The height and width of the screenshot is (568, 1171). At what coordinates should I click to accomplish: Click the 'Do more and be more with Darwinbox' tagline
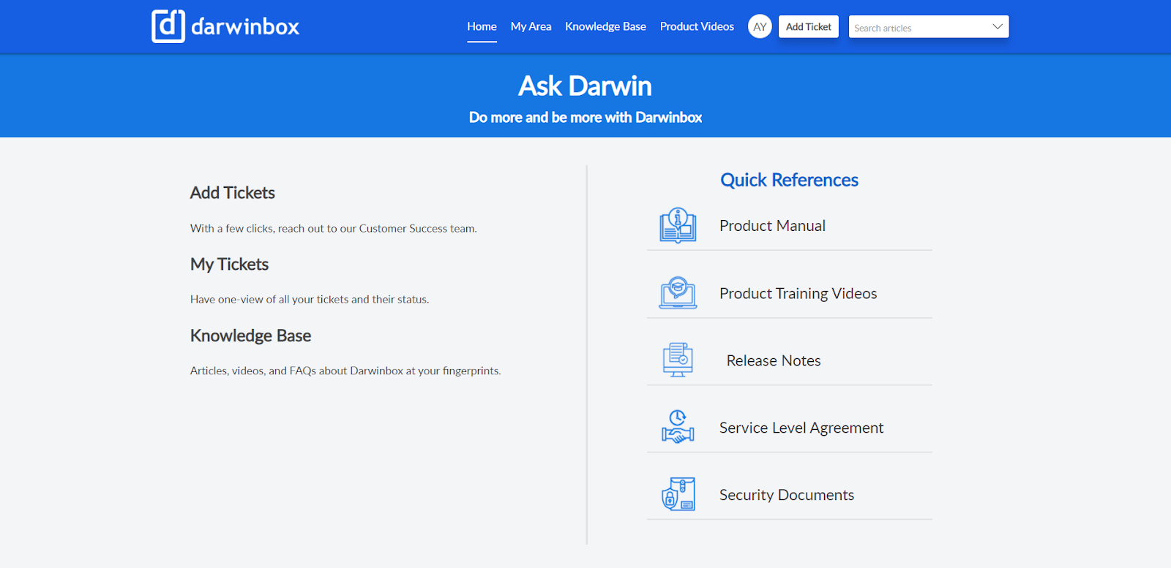click(x=585, y=118)
